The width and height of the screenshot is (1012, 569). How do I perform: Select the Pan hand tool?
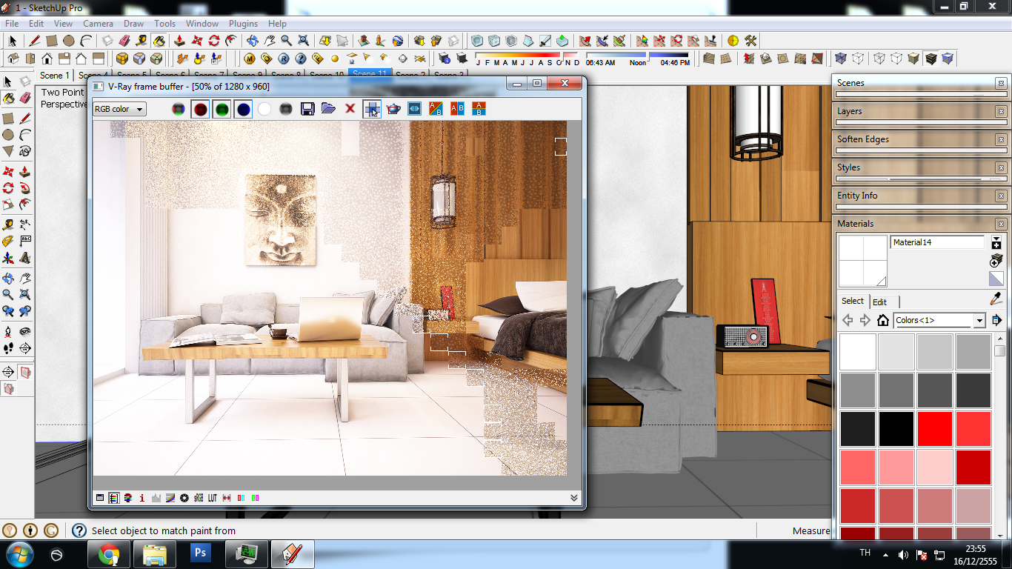270,41
